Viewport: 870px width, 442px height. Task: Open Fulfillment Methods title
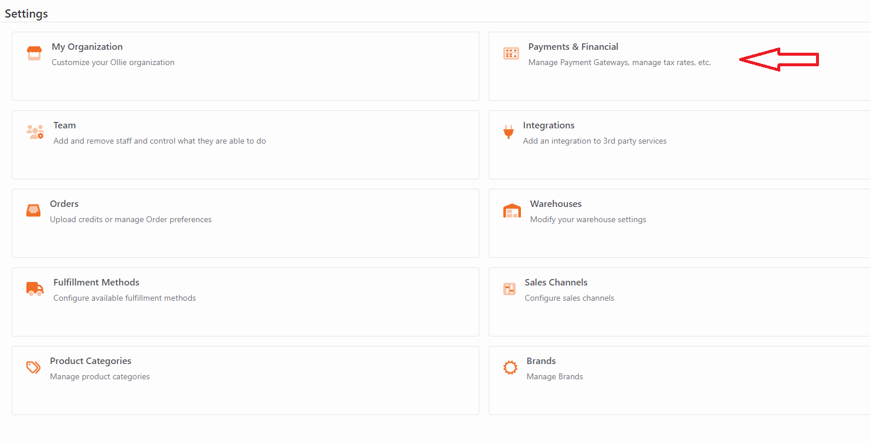96,283
